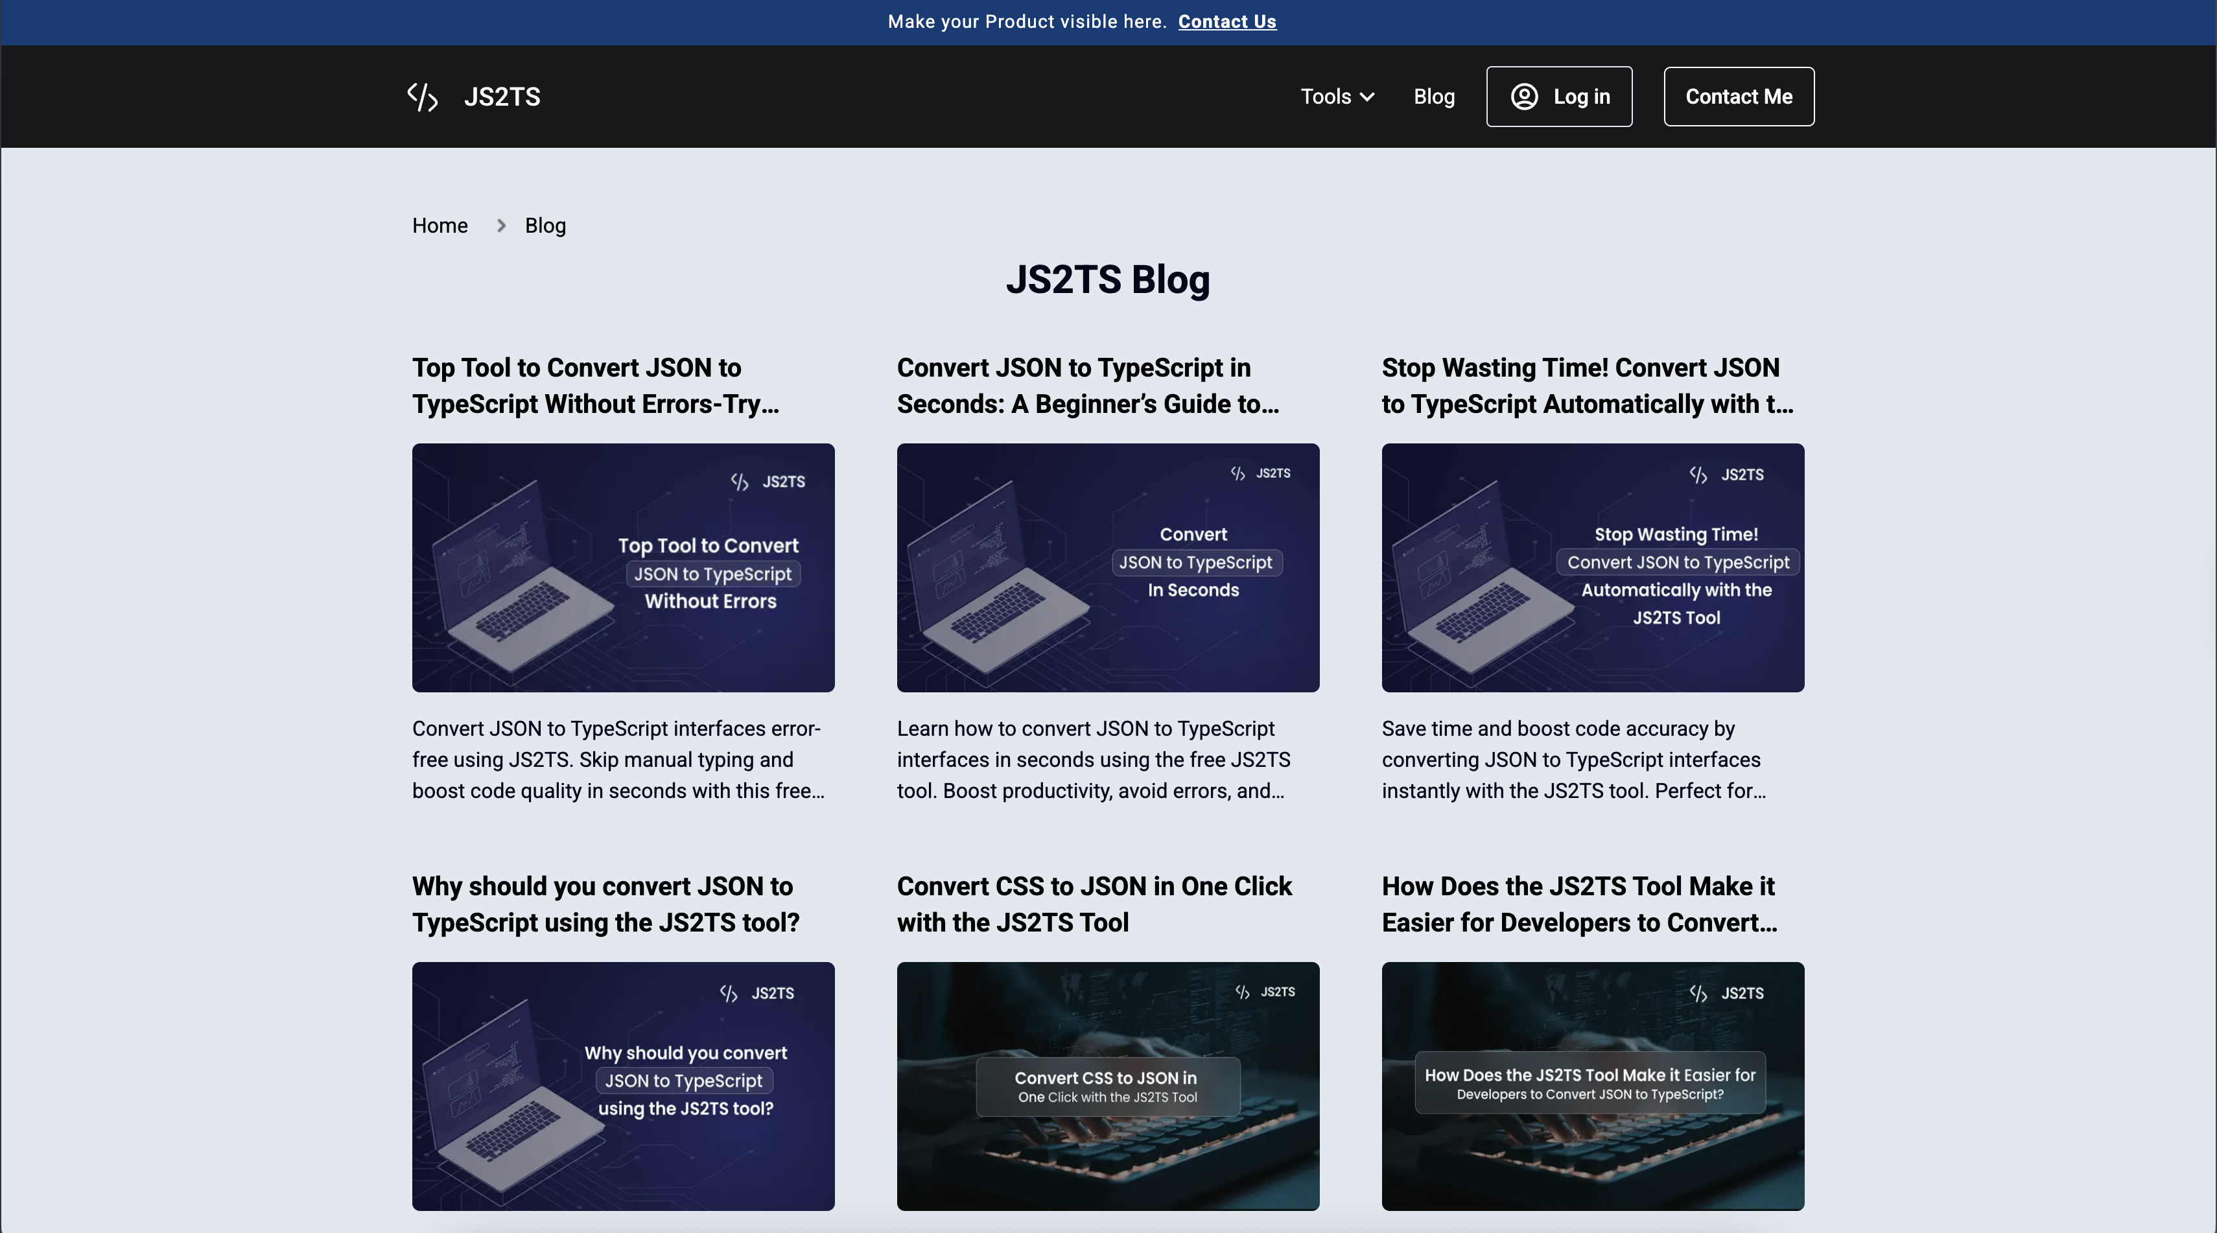Click the text "Make your Product visible here."
This screenshot has height=1233, width=2217.
1027,23
